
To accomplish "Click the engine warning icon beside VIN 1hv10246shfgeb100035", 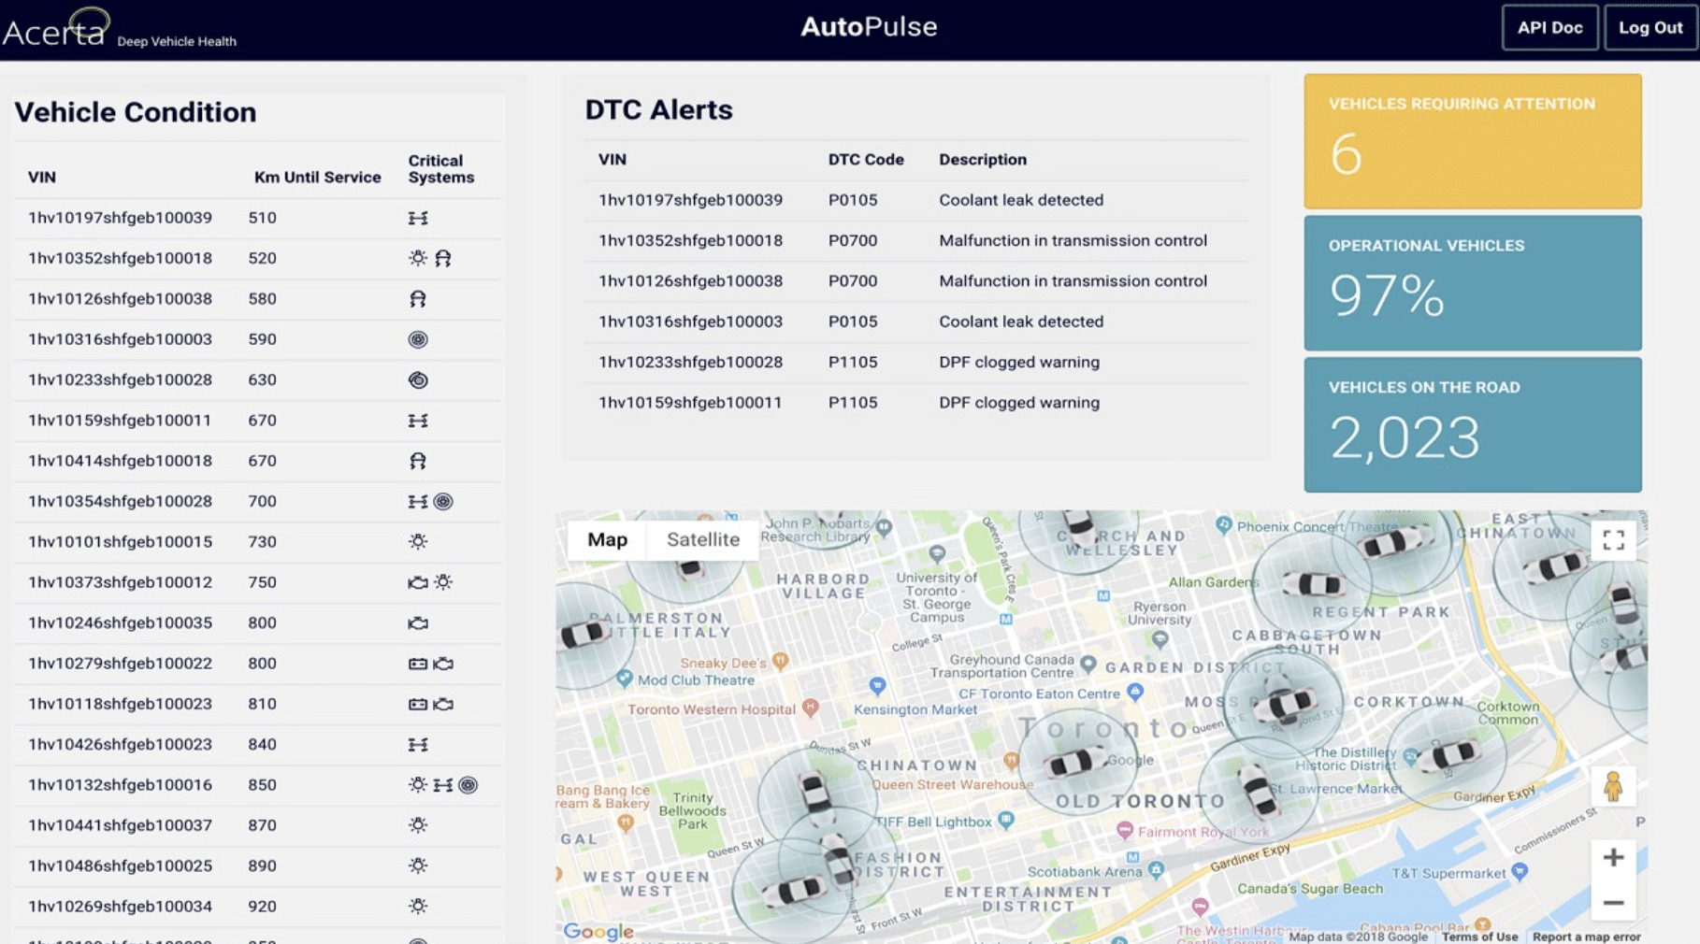I will tap(417, 622).
